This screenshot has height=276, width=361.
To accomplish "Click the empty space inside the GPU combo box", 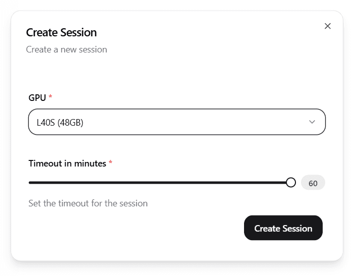I will point(202,122).
